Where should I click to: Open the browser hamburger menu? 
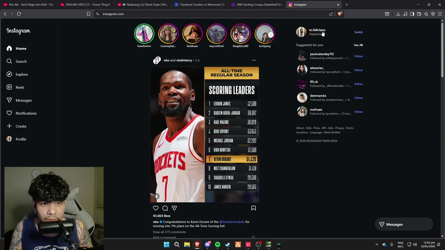[x=440, y=14]
